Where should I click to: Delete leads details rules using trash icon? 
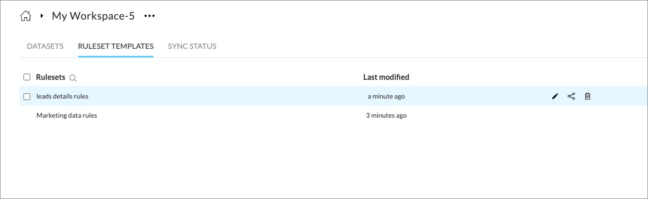coord(588,97)
